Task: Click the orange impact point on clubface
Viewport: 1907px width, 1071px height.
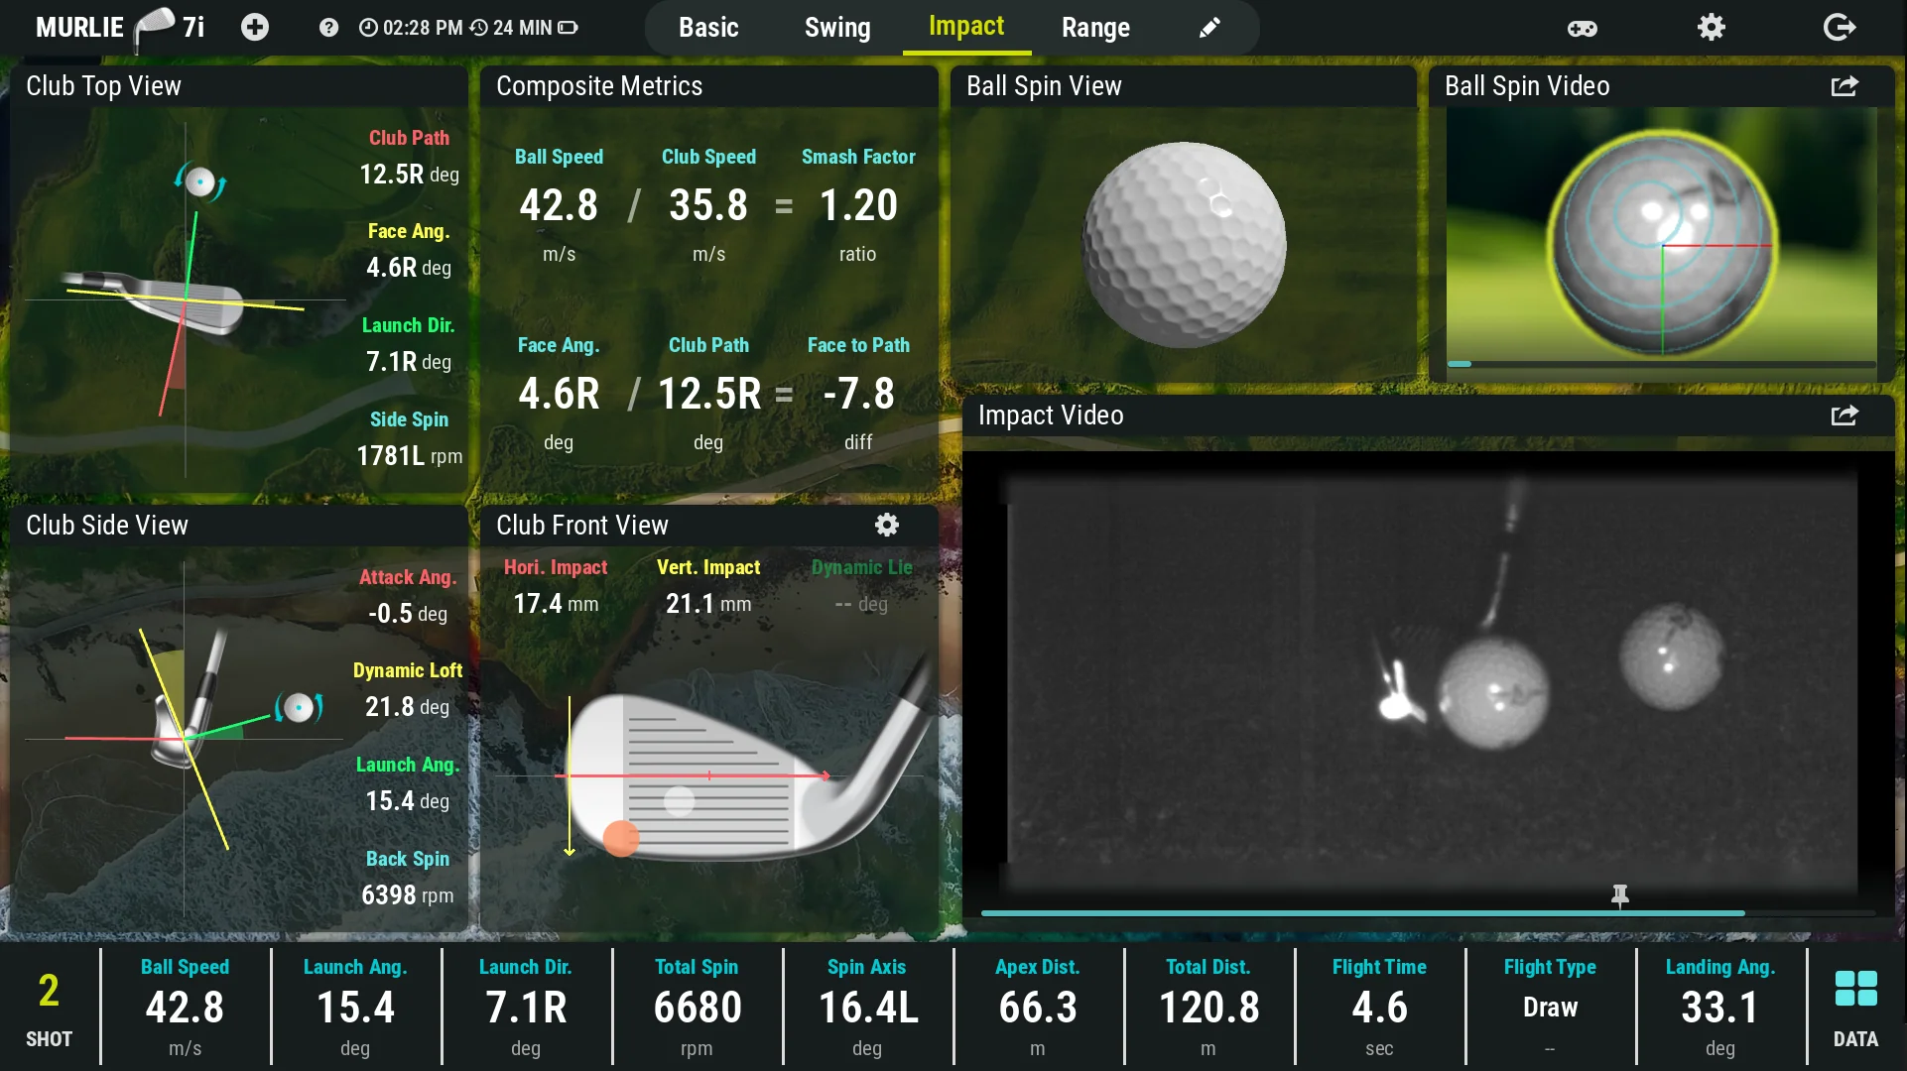Action: point(621,838)
